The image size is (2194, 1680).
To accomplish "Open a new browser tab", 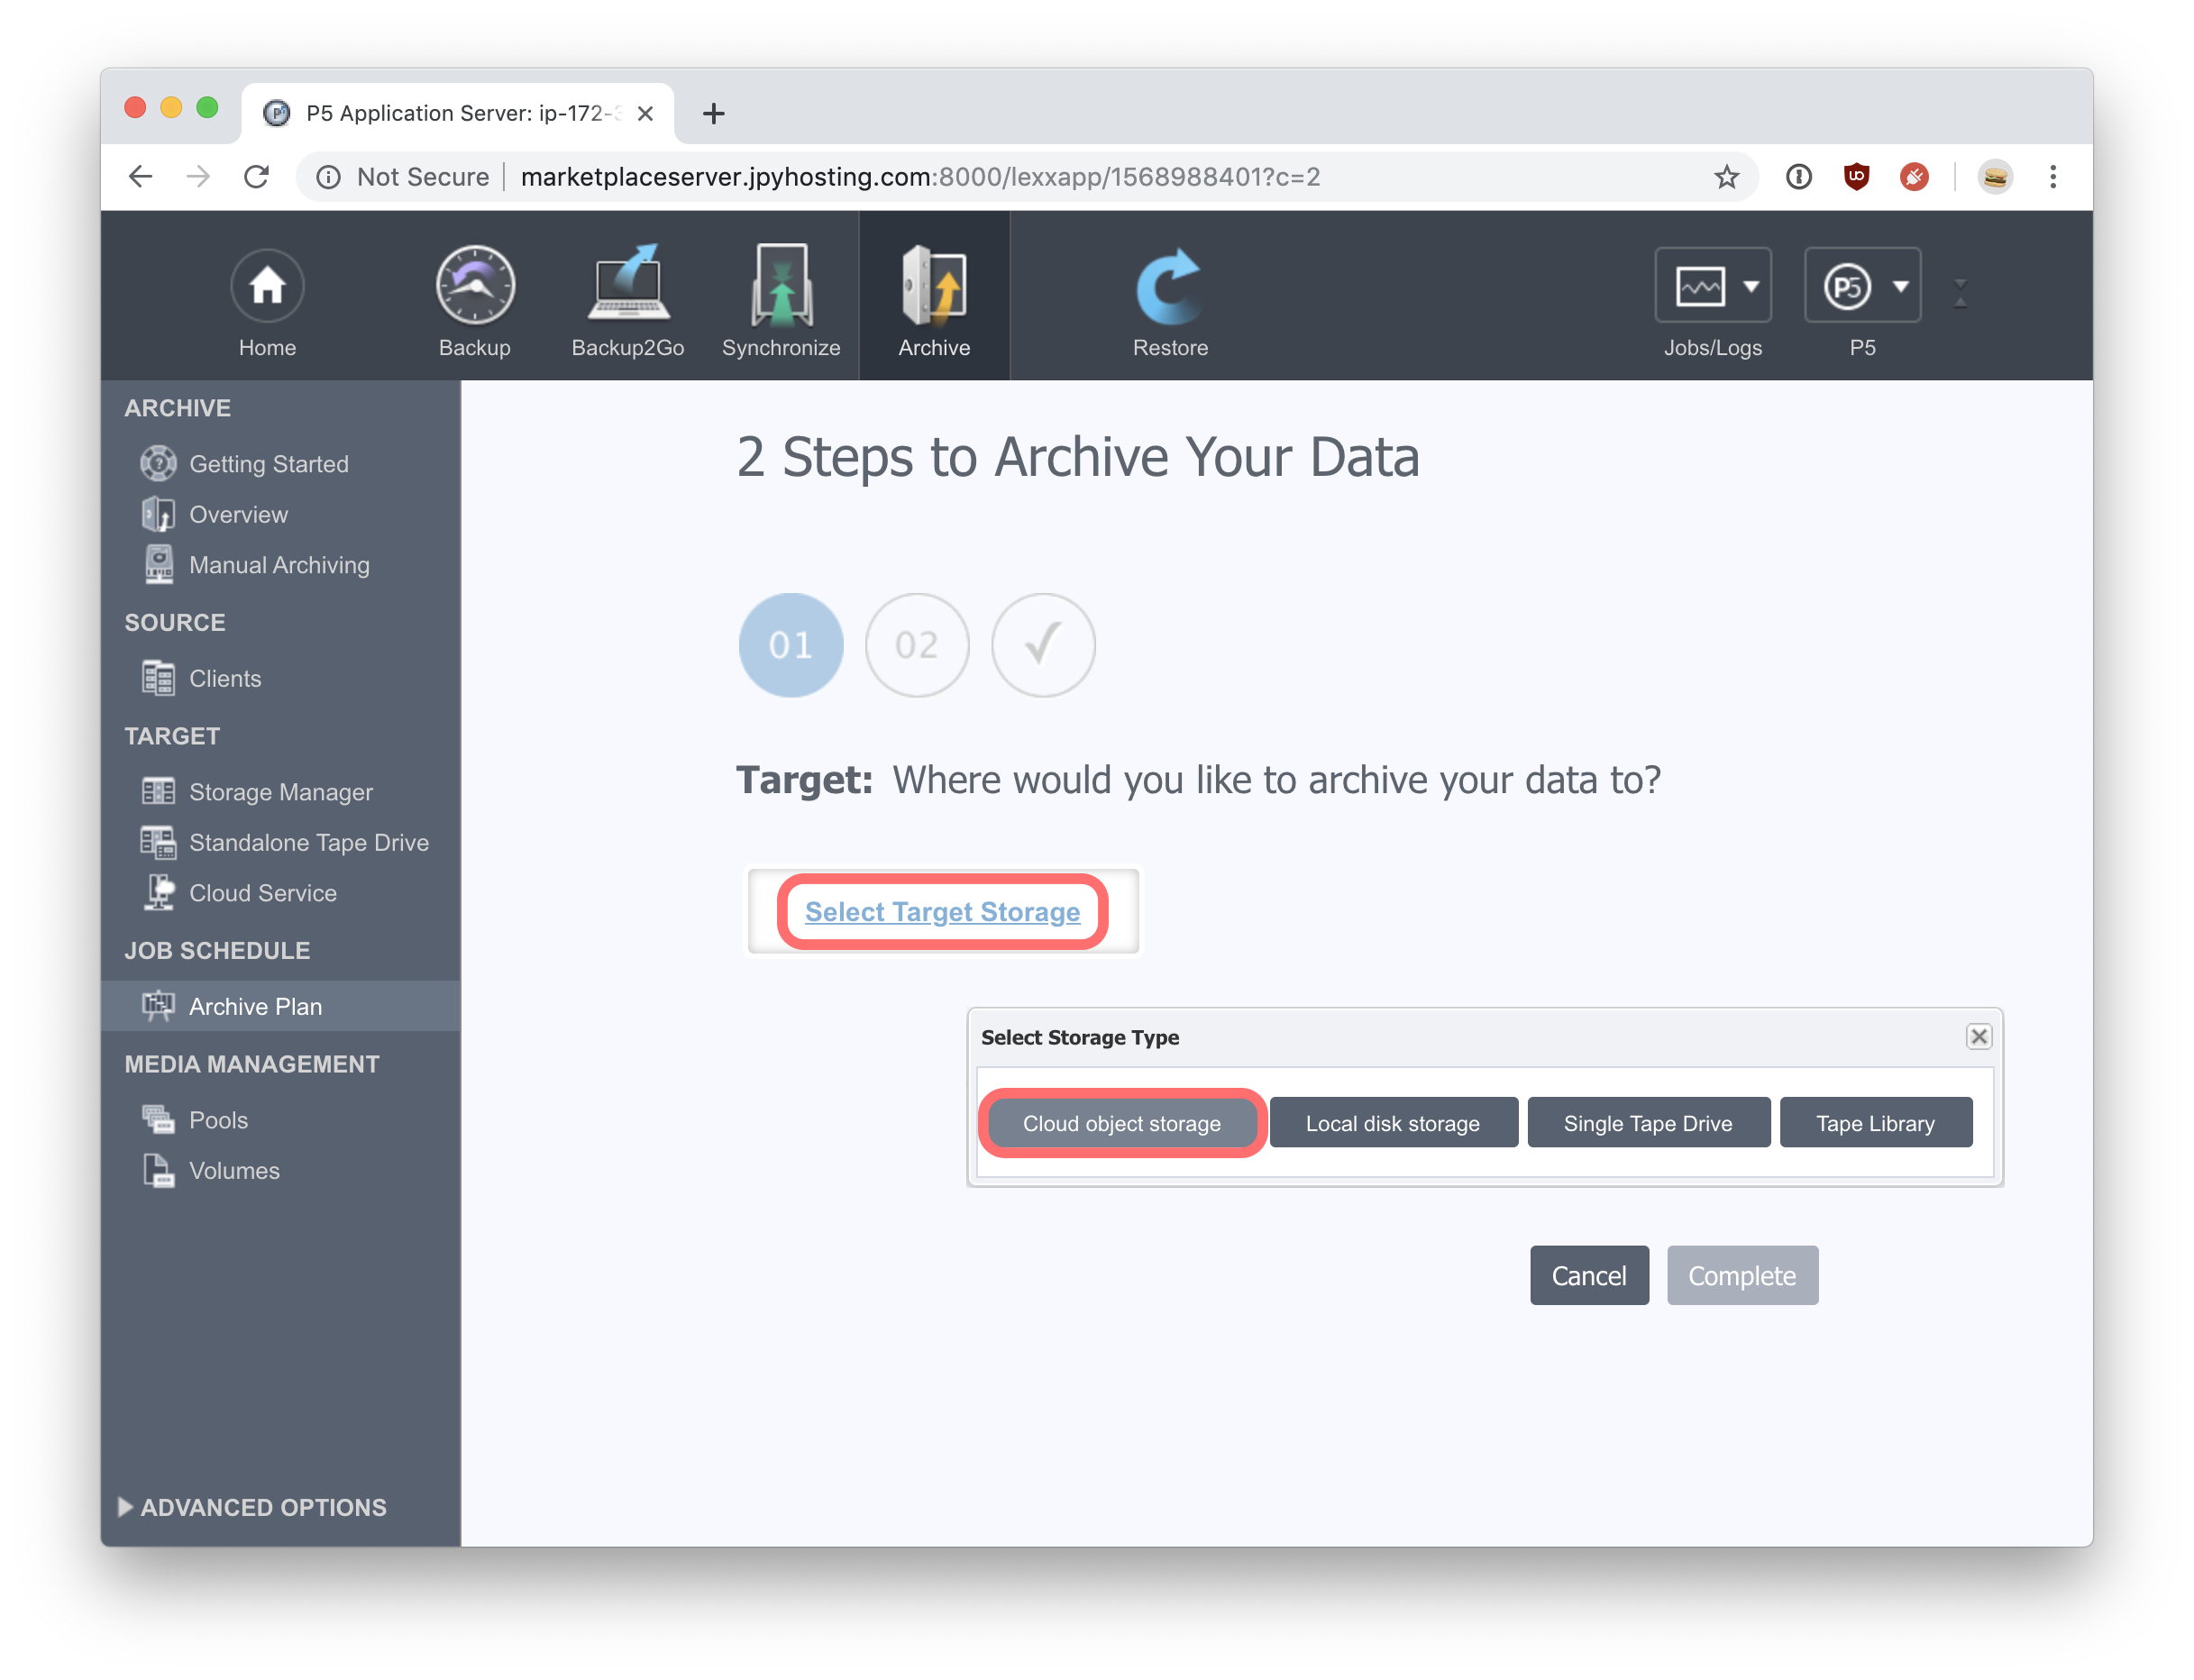I will (713, 114).
